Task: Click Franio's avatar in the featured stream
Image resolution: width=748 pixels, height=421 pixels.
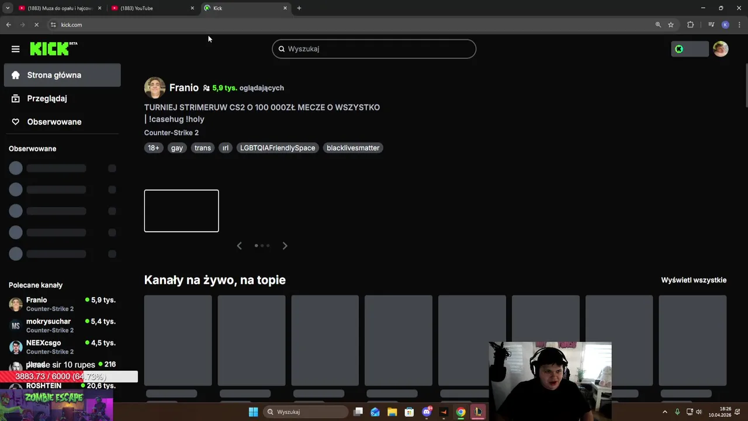Action: click(155, 88)
